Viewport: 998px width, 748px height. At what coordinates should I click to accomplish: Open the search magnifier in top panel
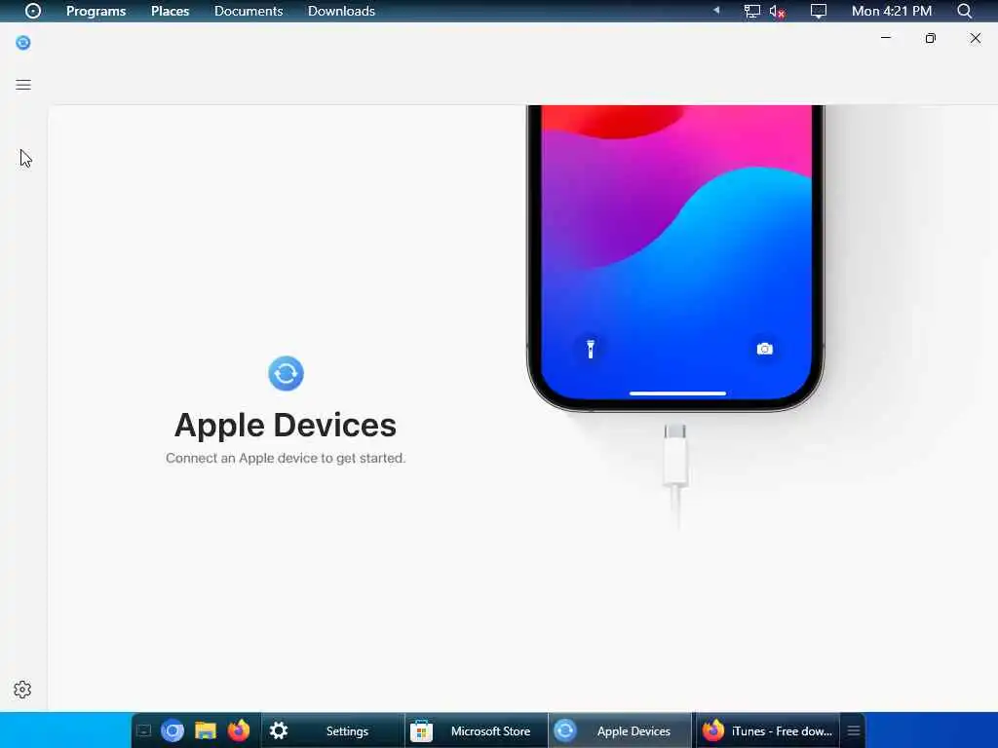pyautogui.click(x=964, y=11)
